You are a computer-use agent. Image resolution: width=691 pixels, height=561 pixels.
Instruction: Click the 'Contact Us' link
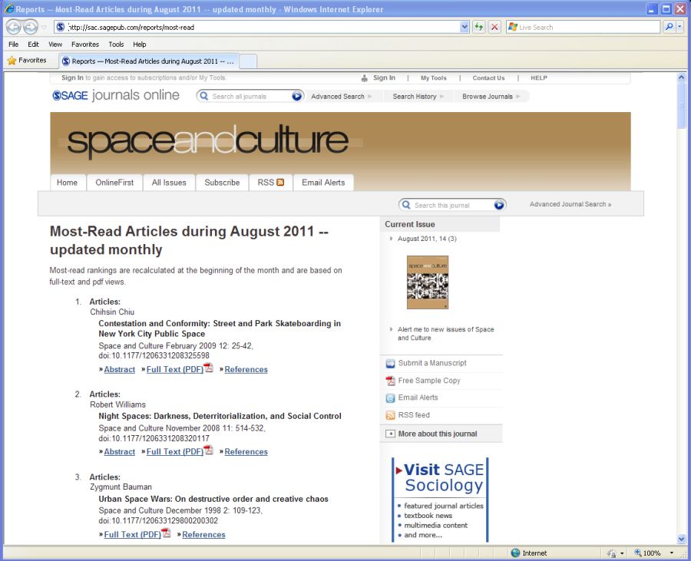488,78
